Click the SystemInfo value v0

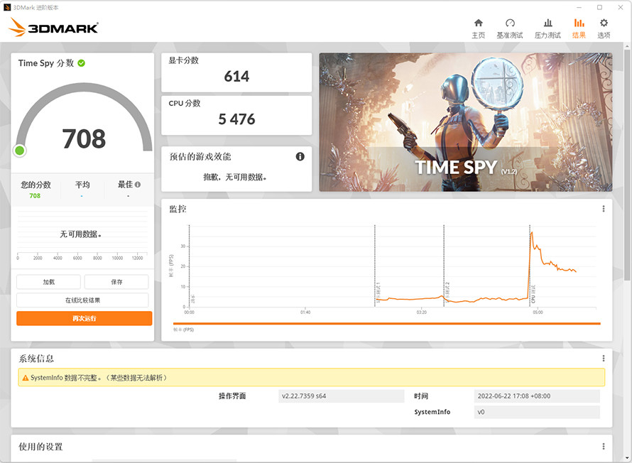point(537,412)
